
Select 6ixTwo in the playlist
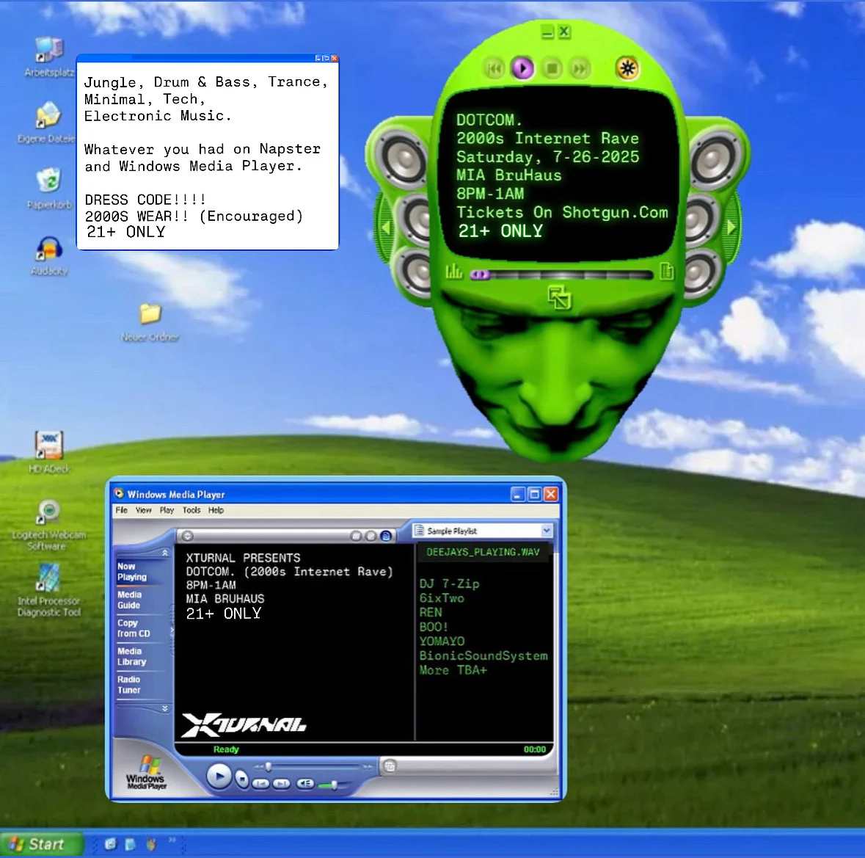(x=442, y=598)
